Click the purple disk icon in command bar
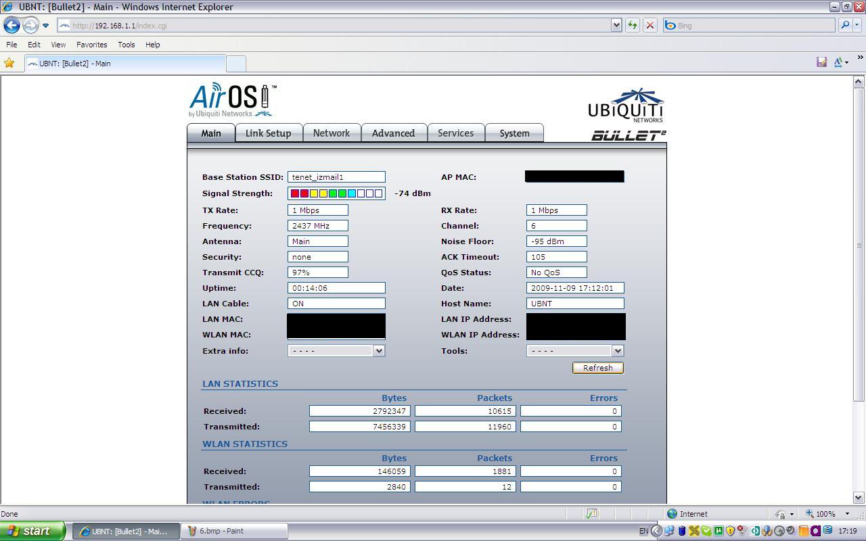Image resolution: width=866 pixels, height=541 pixels. click(822, 62)
